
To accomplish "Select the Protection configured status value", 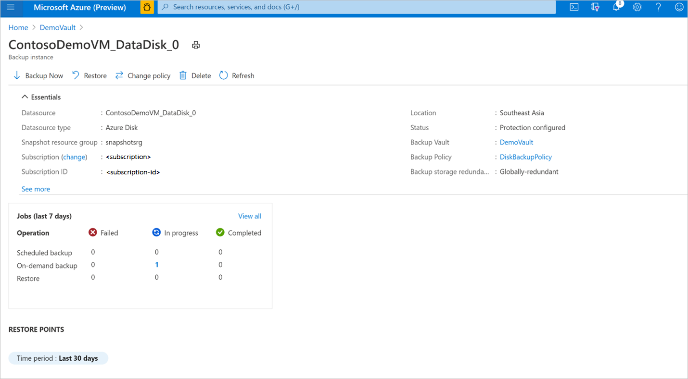I will 533,128.
